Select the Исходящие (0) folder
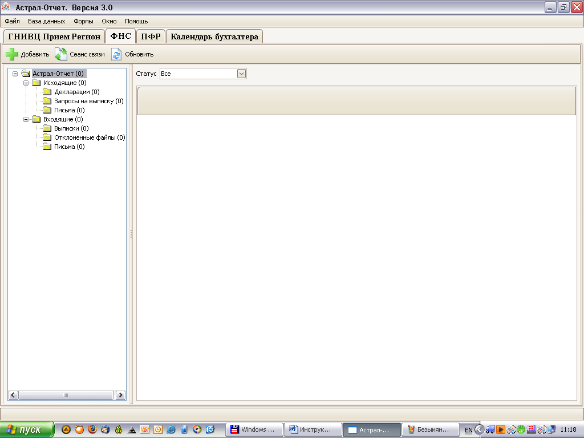The height and width of the screenshot is (438, 584). click(x=65, y=83)
